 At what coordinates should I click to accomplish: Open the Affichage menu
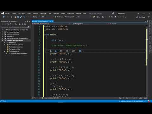[22, 13]
